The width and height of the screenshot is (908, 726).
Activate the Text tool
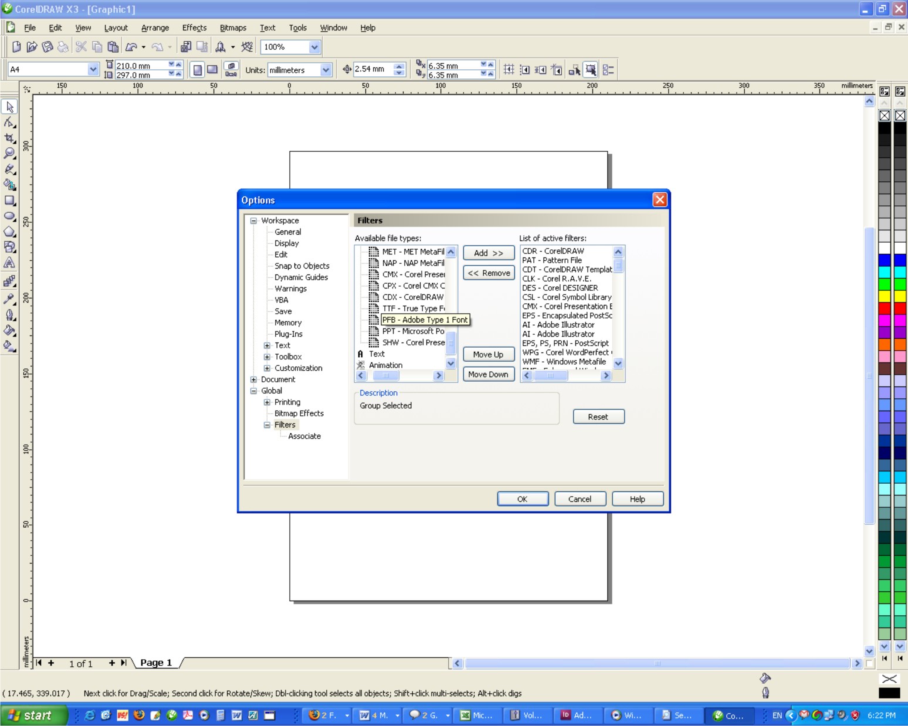(9, 263)
